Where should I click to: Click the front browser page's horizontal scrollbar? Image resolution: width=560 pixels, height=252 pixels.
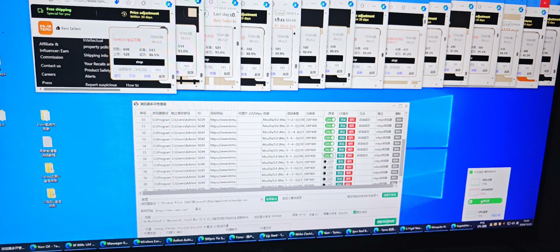[x=82, y=90]
